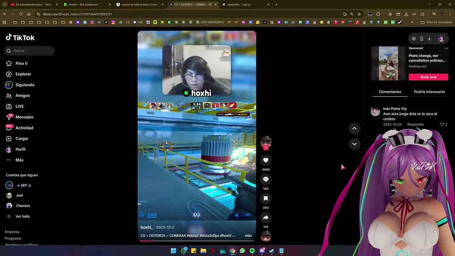The height and width of the screenshot is (256, 455).
Task: Switch to the Comentarios tab
Action: [390, 92]
